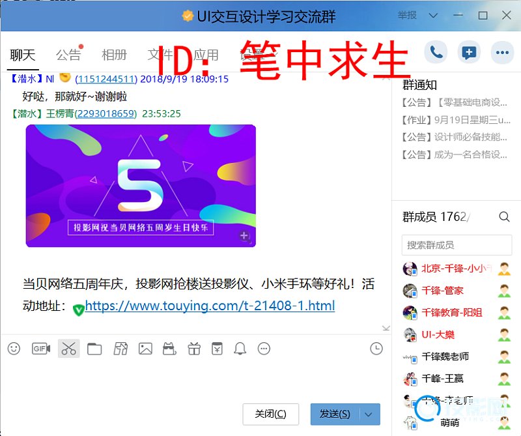
Task: Open the touying.com activity link
Action: tap(210, 306)
